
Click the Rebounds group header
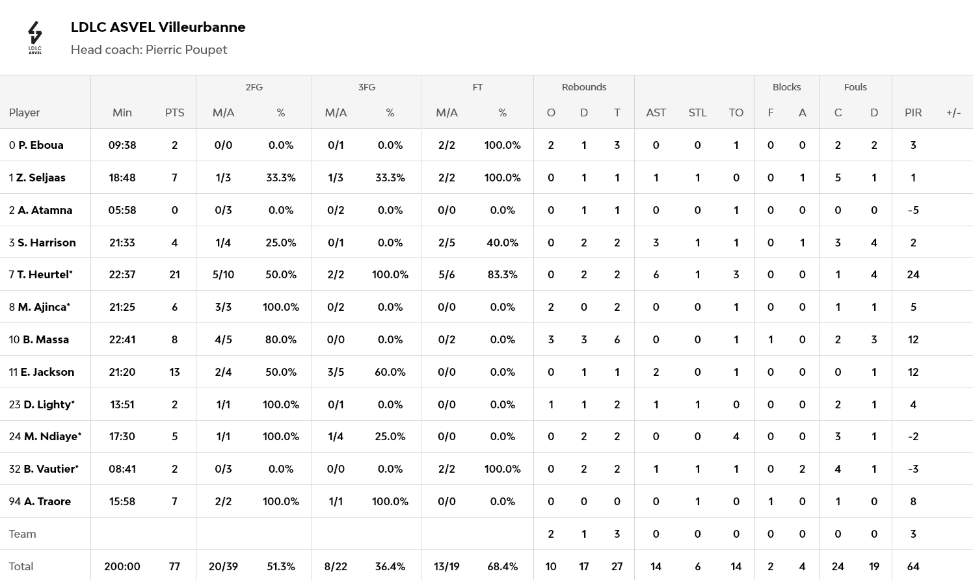pyautogui.click(x=584, y=87)
